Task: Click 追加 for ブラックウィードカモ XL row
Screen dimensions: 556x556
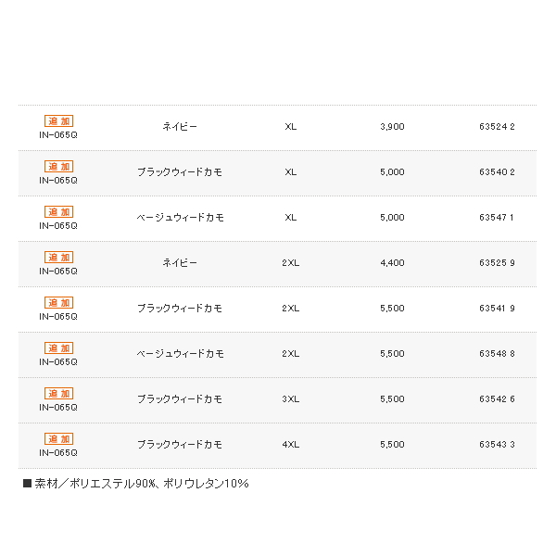Action: click(x=58, y=167)
